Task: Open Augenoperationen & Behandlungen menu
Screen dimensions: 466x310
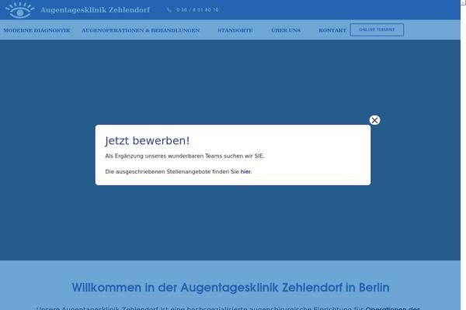Action: 141,30
